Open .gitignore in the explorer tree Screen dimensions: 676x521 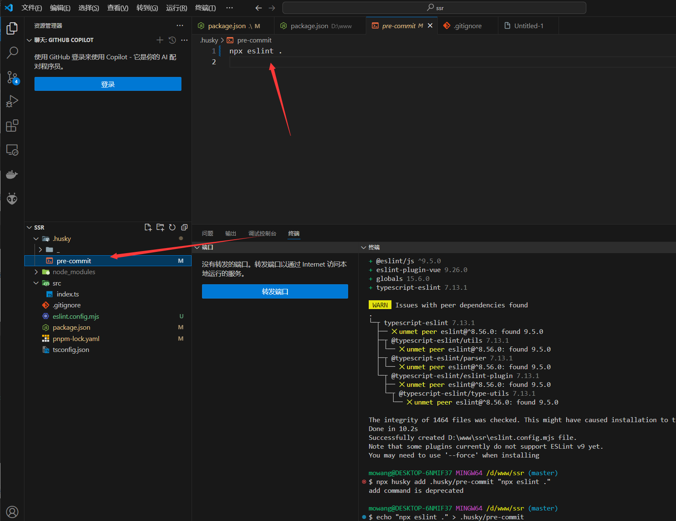tap(108, 305)
